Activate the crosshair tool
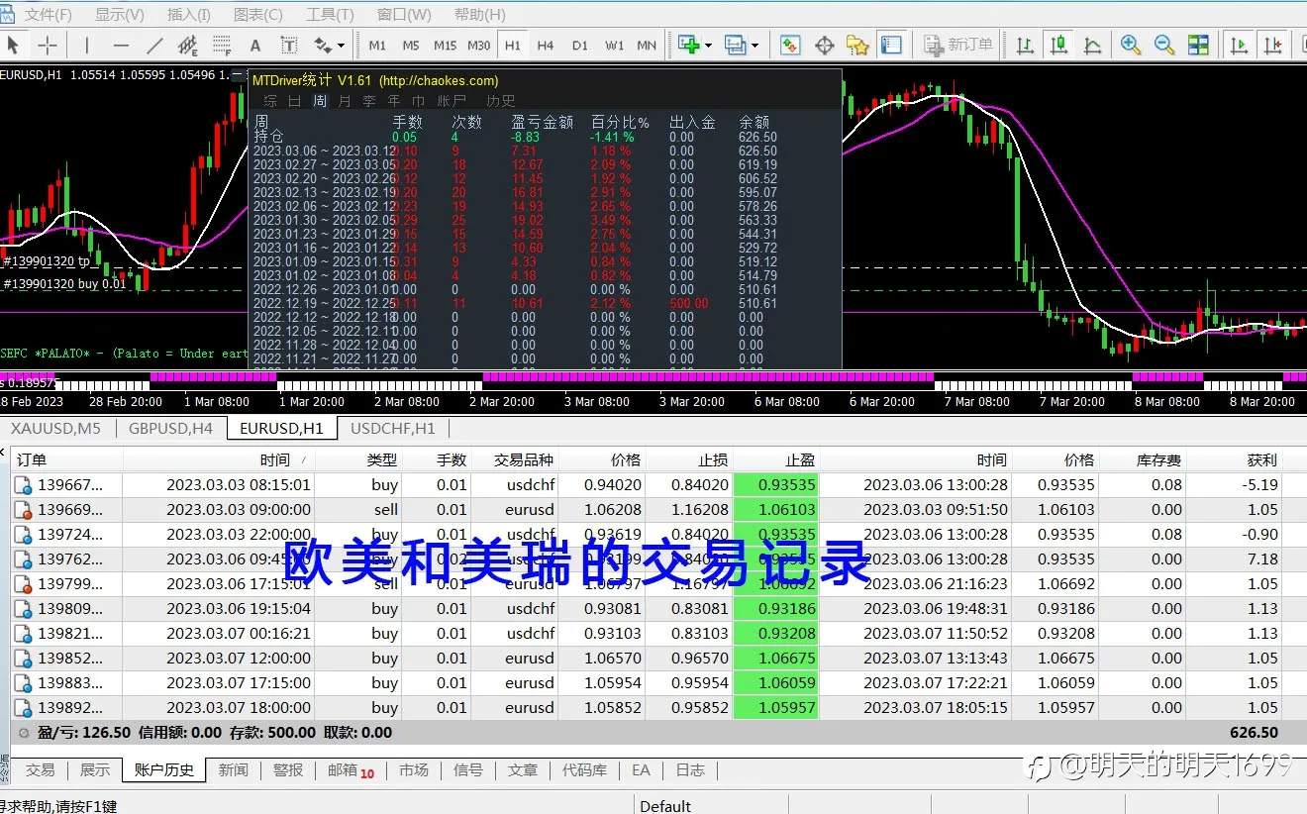 pos(47,46)
